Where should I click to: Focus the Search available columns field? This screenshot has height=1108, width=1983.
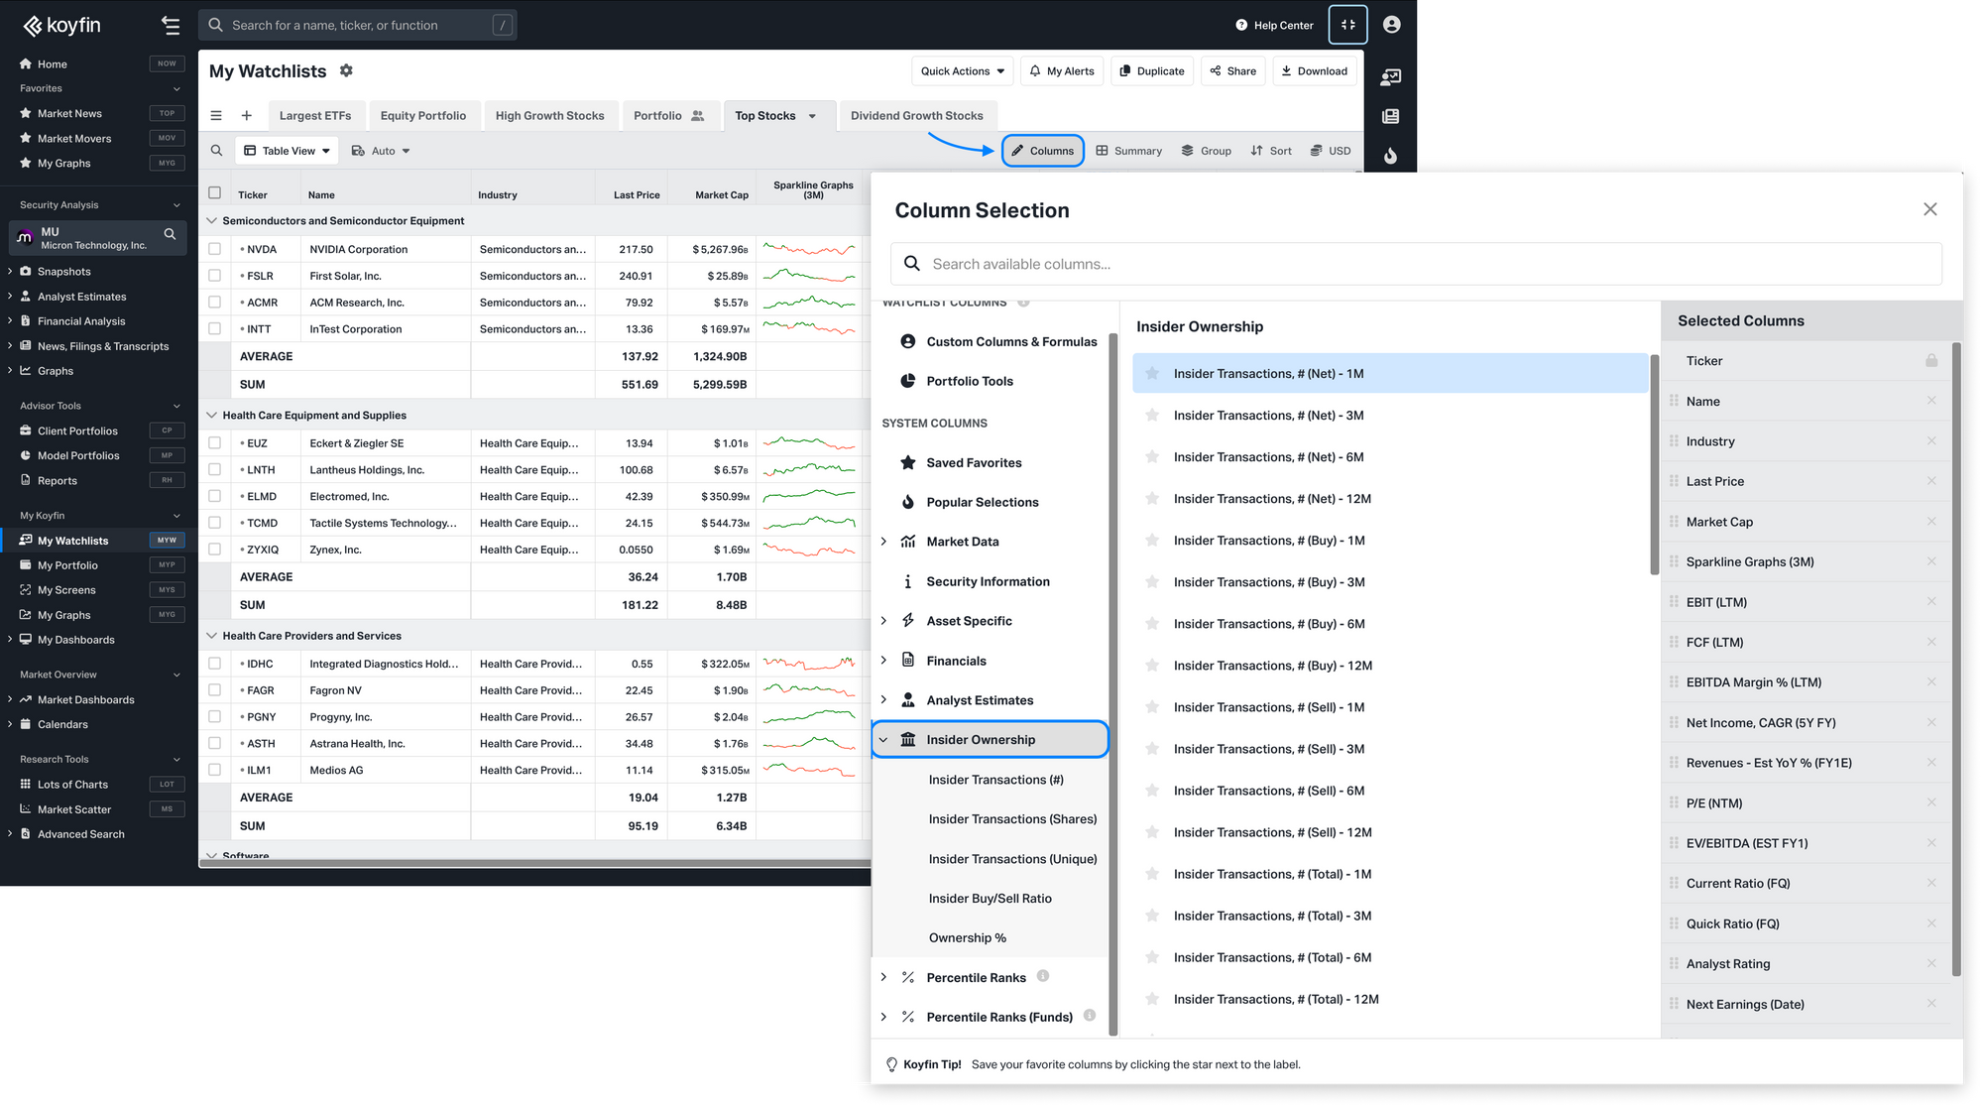[1416, 264]
